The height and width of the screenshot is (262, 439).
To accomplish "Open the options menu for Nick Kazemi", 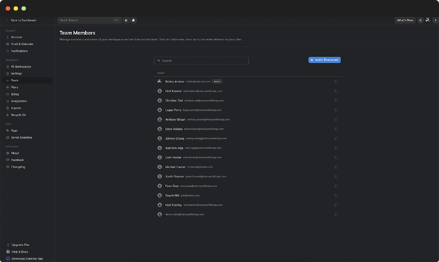I will (336, 91).
